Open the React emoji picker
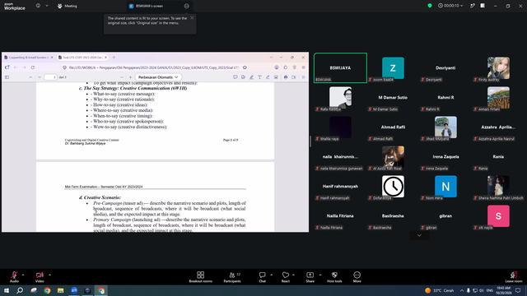Image resolution: width=527 pixels, height=296 pixels. pyautogui.click(x=286, y=277)
